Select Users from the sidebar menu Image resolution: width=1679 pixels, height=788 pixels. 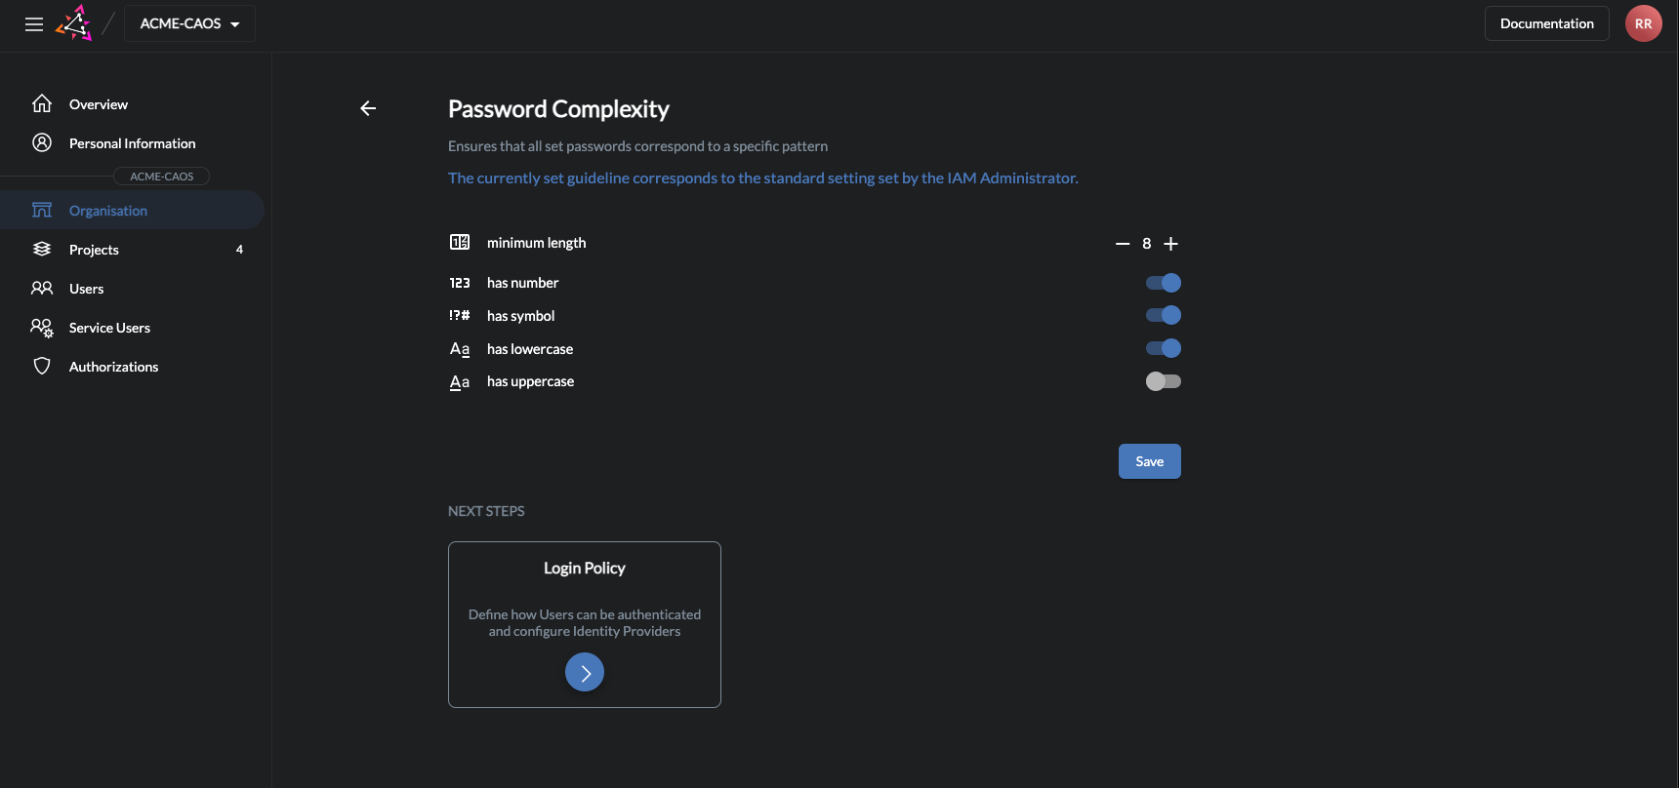click(86, 288)
